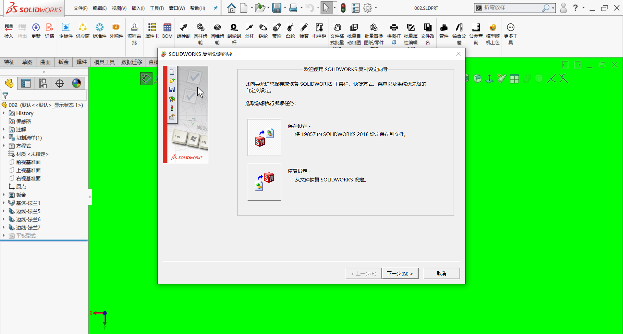Expand the History tree node
Image resolution: width=623 pixels, height=334 pixels.
4,113
